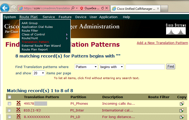This screenshot has height=120, width=189.
Task: Click the Cisco Systems logo
Action: click(176, 29)
